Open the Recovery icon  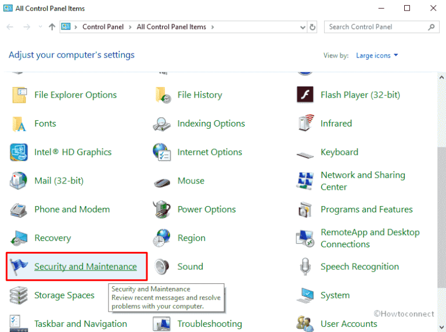[19, 238]
